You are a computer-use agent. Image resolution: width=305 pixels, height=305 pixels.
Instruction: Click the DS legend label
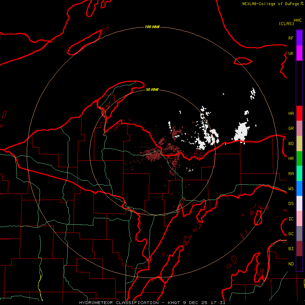point(291,204)
